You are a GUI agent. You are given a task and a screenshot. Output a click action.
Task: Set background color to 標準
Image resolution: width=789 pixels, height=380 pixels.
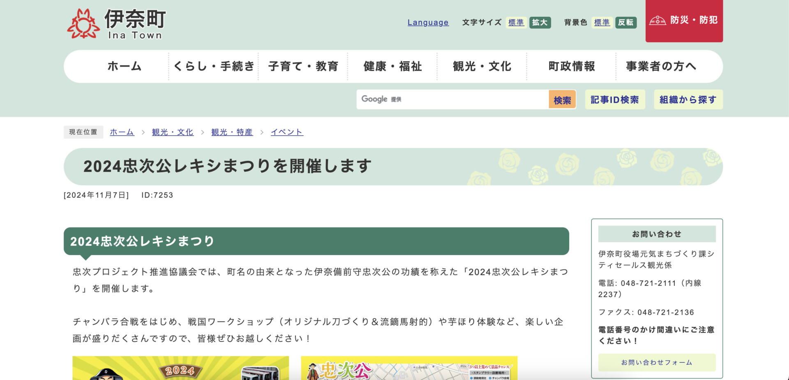point(602,23)
